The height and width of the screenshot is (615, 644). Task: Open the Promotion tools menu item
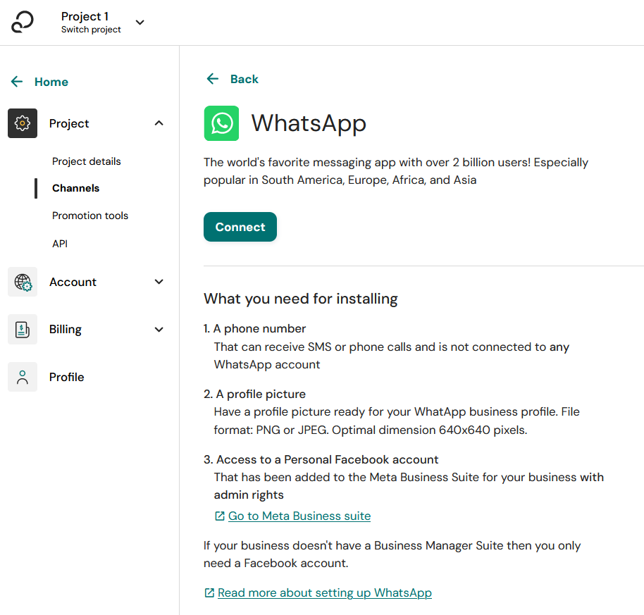[90, 216]
